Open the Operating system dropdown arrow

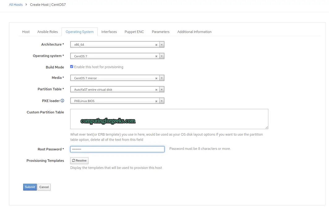click(x=162, y=56)
